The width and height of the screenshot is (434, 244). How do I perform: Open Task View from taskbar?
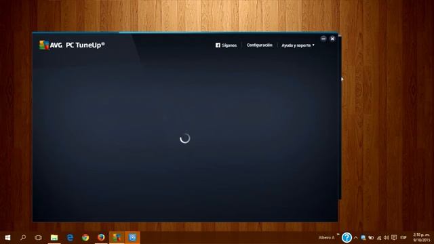(x=38, y=238)
